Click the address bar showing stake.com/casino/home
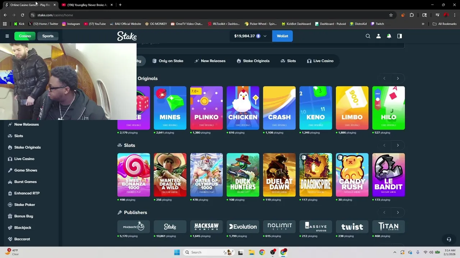Viewport: 460px width, 258px height. point(208,15)
